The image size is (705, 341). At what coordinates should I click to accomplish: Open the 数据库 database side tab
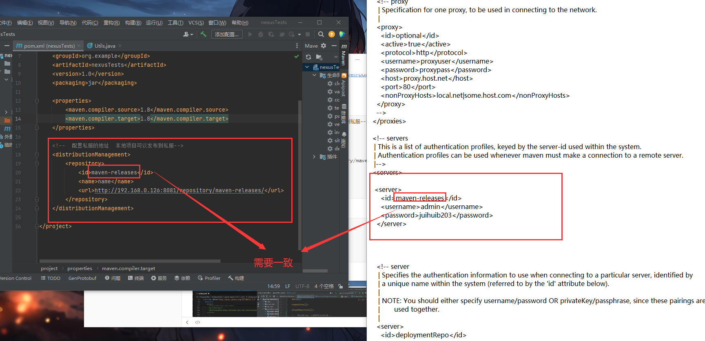[344, 114]
